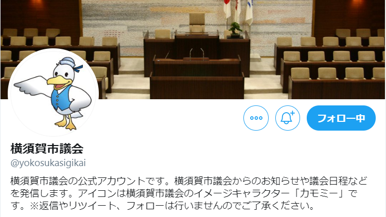The image size is (386, 217).
Task: Click the white and blue city flag
Action: pyautogui.click(x=249, y=12)
